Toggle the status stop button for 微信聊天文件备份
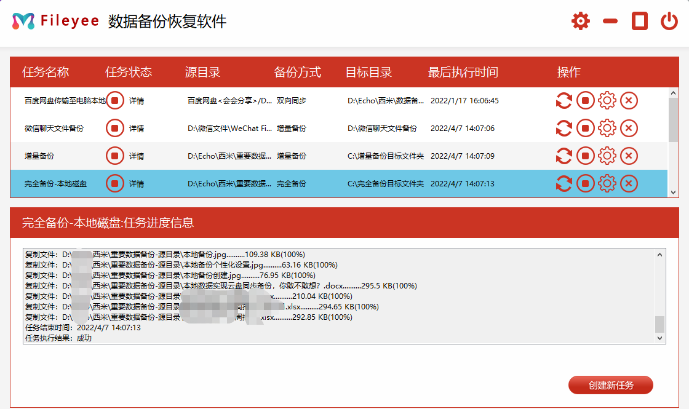This screenshot has height=409, width=689. click(x=114, y=128)
